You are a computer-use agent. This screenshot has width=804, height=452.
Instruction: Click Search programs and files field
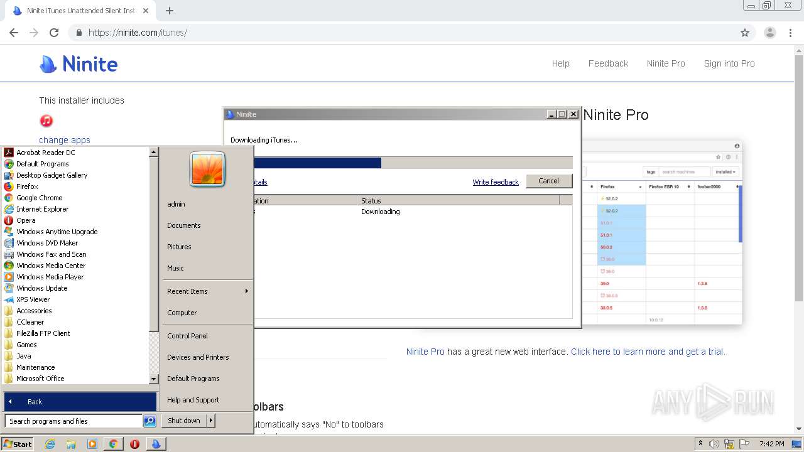74,421
